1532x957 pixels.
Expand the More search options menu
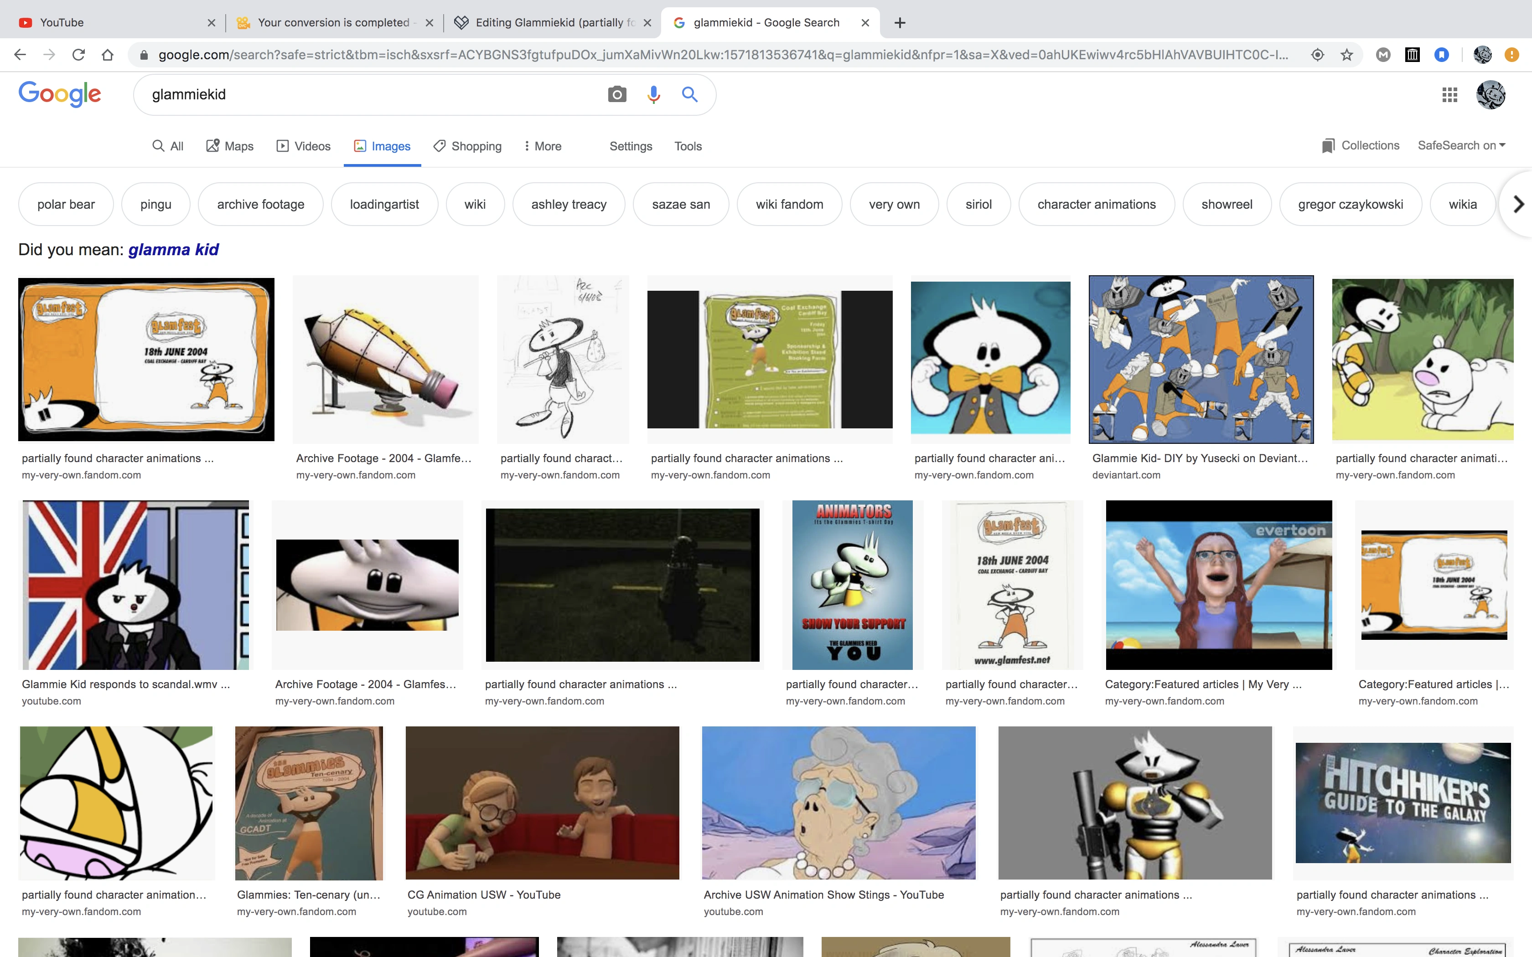(x=543, y=146)
